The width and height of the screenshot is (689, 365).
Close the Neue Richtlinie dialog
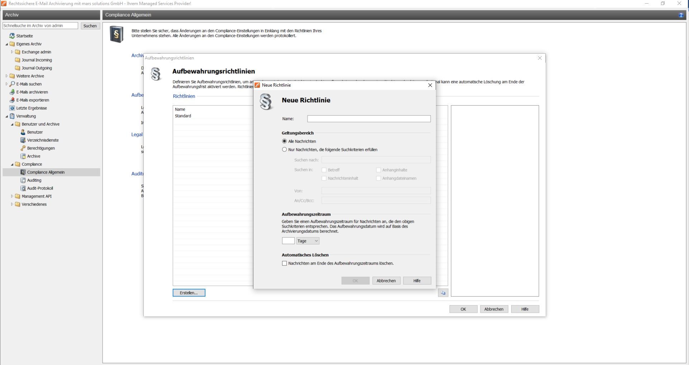(430, 85)
